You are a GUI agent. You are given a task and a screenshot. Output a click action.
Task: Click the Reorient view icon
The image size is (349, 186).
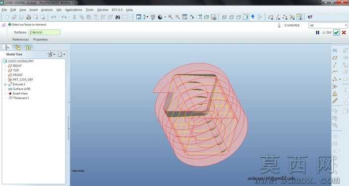point(192,17)
